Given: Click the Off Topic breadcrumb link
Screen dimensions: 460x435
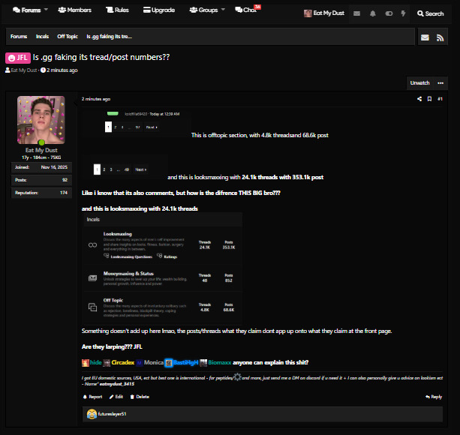Looking at the screenshot, I should 67,37.
